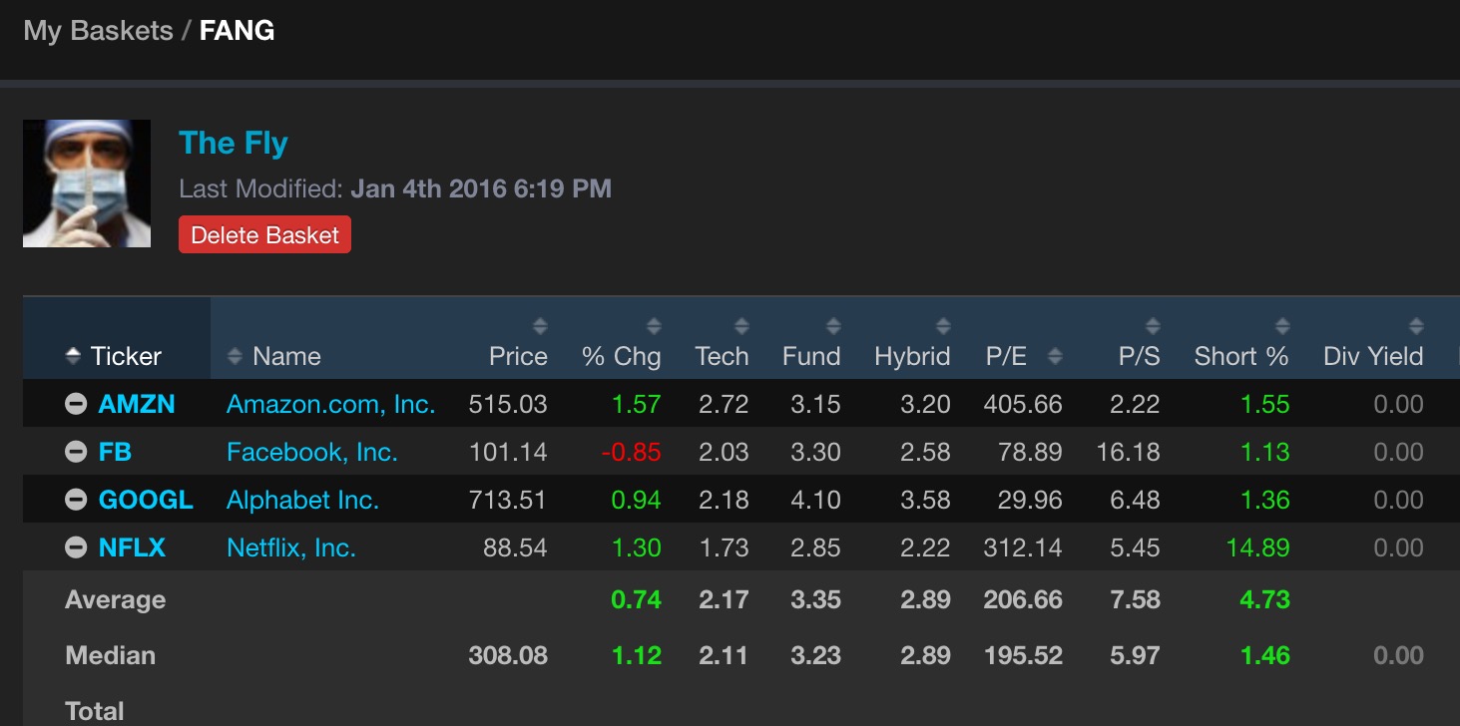The height and width of the screenshot is (726, 1460).
Task: Sort by P/E column arrows
Action: pos(1055,356)
